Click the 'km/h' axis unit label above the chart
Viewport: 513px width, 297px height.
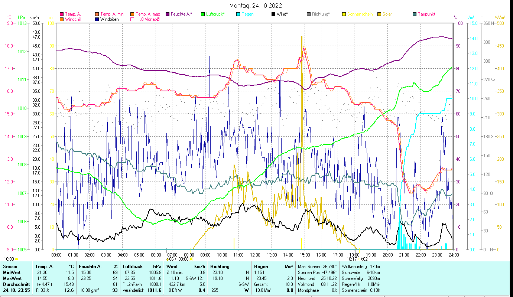point(34,17)
